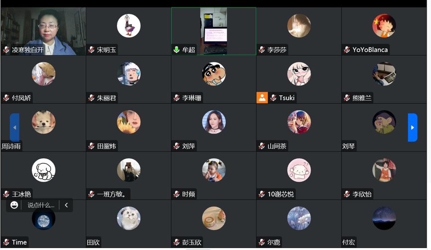Click the orange host icon next to Tsuki
431x250 pixels.
pyautogui.click(x=262, y=98)
